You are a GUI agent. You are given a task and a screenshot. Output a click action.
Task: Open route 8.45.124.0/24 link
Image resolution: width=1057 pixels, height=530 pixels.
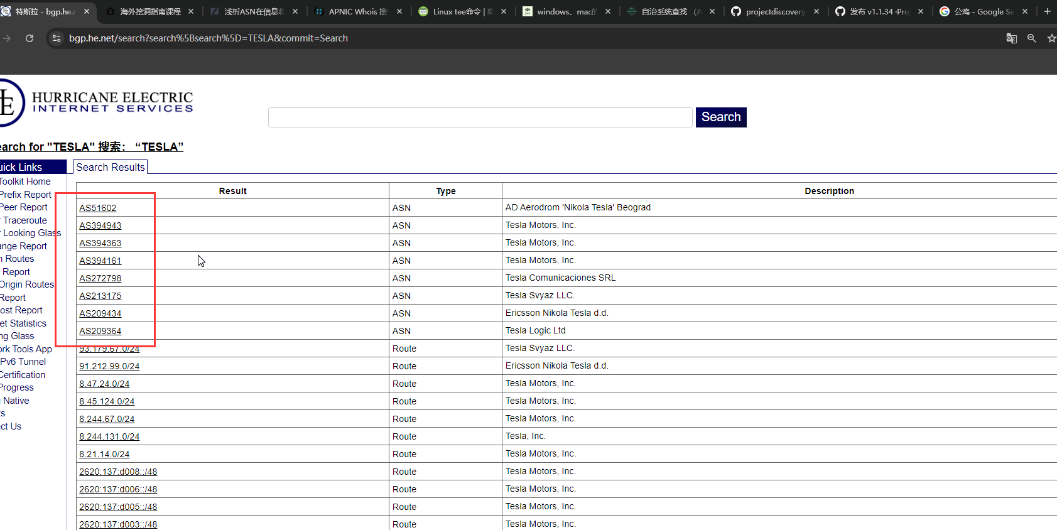pos(107,401)
